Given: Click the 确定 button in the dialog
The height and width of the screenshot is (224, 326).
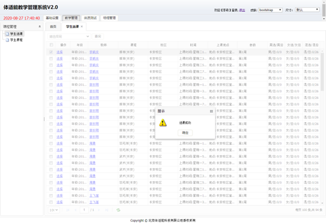Looking at the screenshot, I should coord(185,133).
